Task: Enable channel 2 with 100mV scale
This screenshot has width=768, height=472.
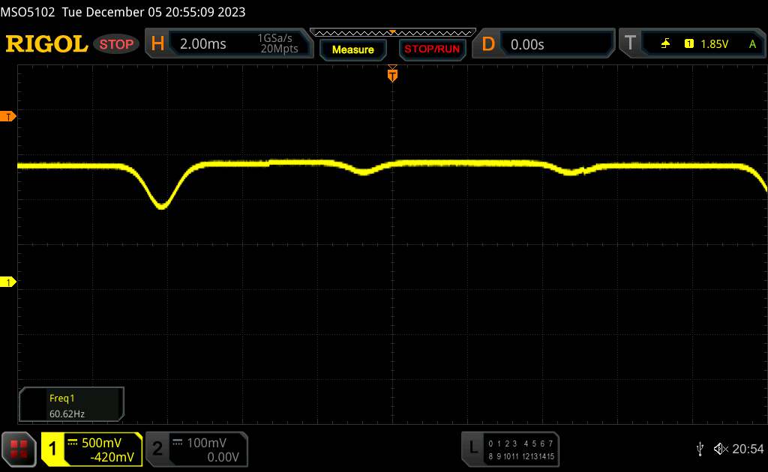Action: point(195,449)
